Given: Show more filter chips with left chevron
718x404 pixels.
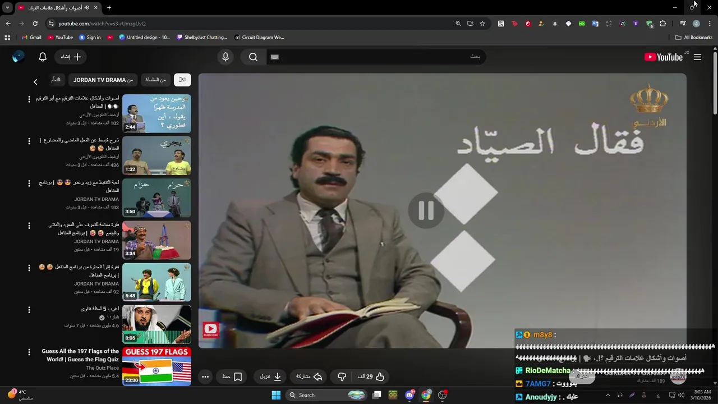Looking at the screenshot, I should (x=35, y=82).
